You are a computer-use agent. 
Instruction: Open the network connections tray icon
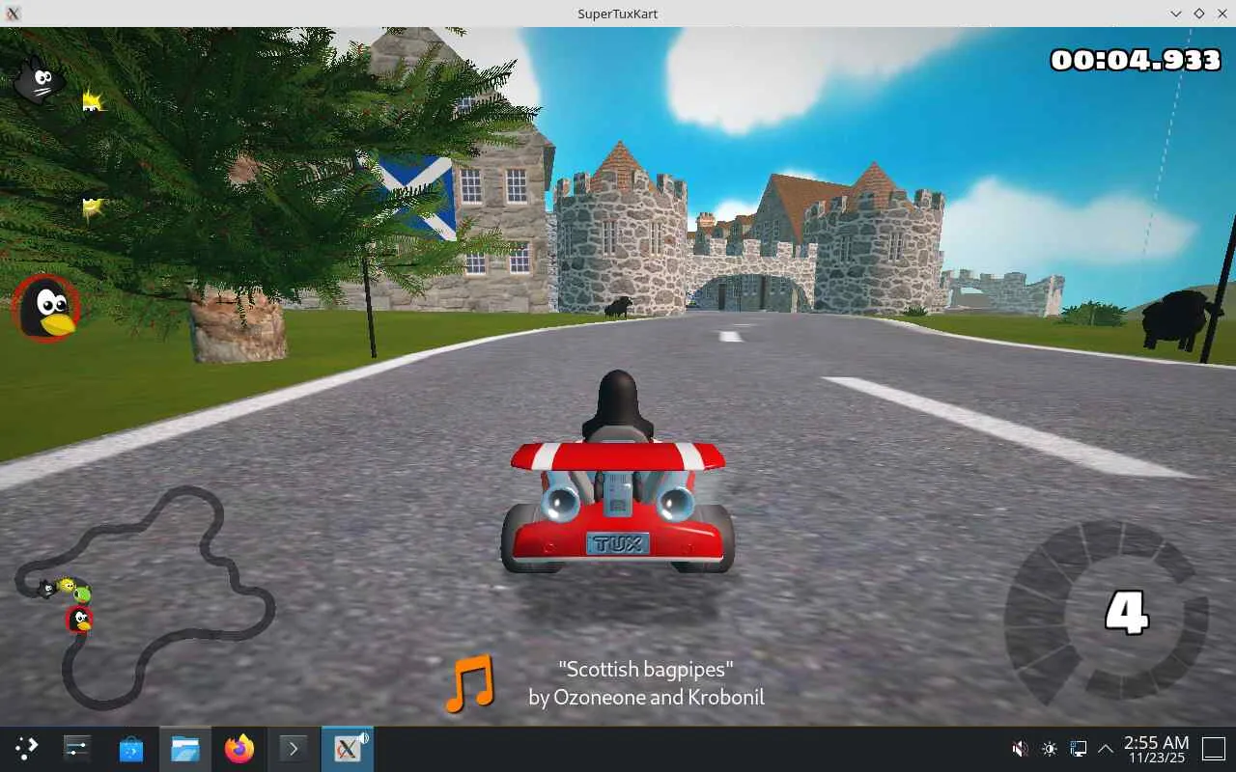[x=1079, y=749]
